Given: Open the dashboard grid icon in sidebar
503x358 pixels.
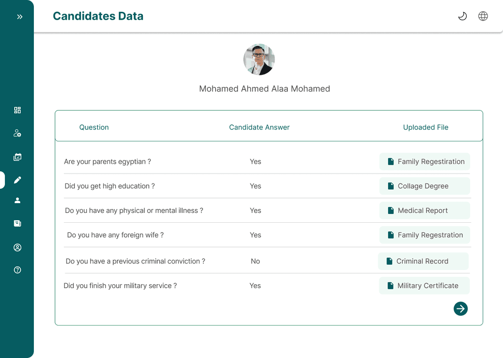Looking at the screenshot, I should click(18, 110).
